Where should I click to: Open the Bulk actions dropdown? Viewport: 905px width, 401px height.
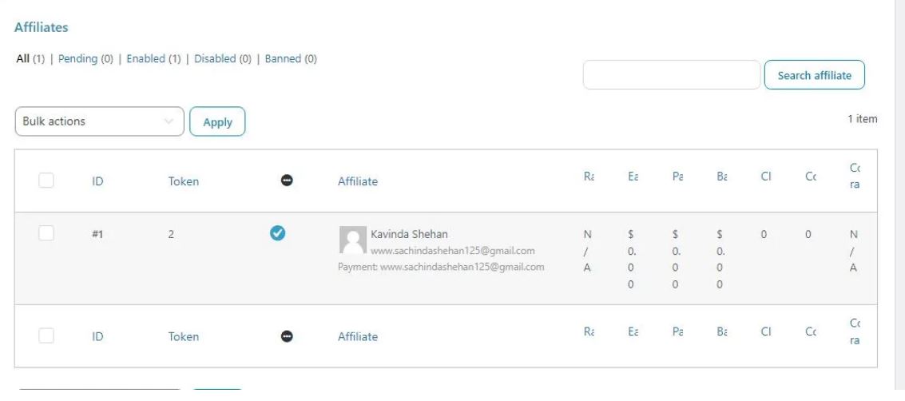tap(99, 121)
